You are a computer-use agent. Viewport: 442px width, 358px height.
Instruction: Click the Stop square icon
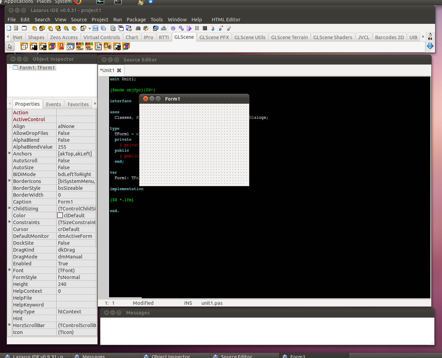[x=205, y=28]
